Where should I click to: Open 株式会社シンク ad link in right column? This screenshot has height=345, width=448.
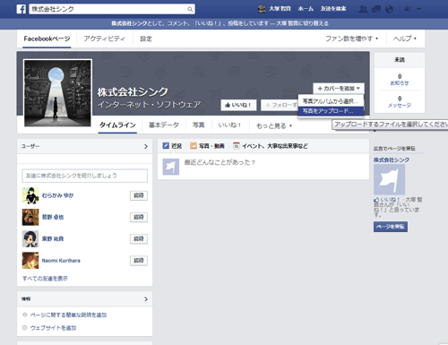point(392,160)
